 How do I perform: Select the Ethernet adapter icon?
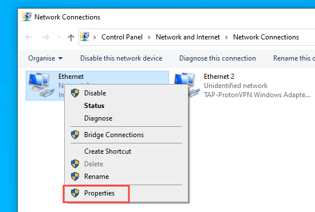42,85
